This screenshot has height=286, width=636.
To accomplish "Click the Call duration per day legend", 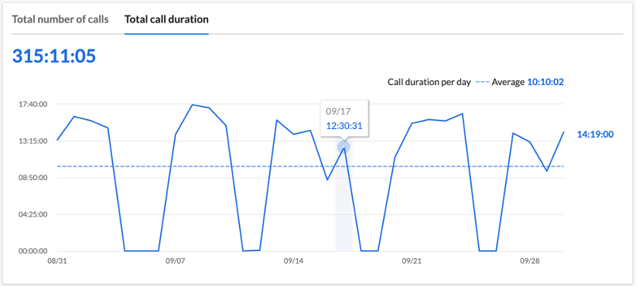I will coord(429,82).
